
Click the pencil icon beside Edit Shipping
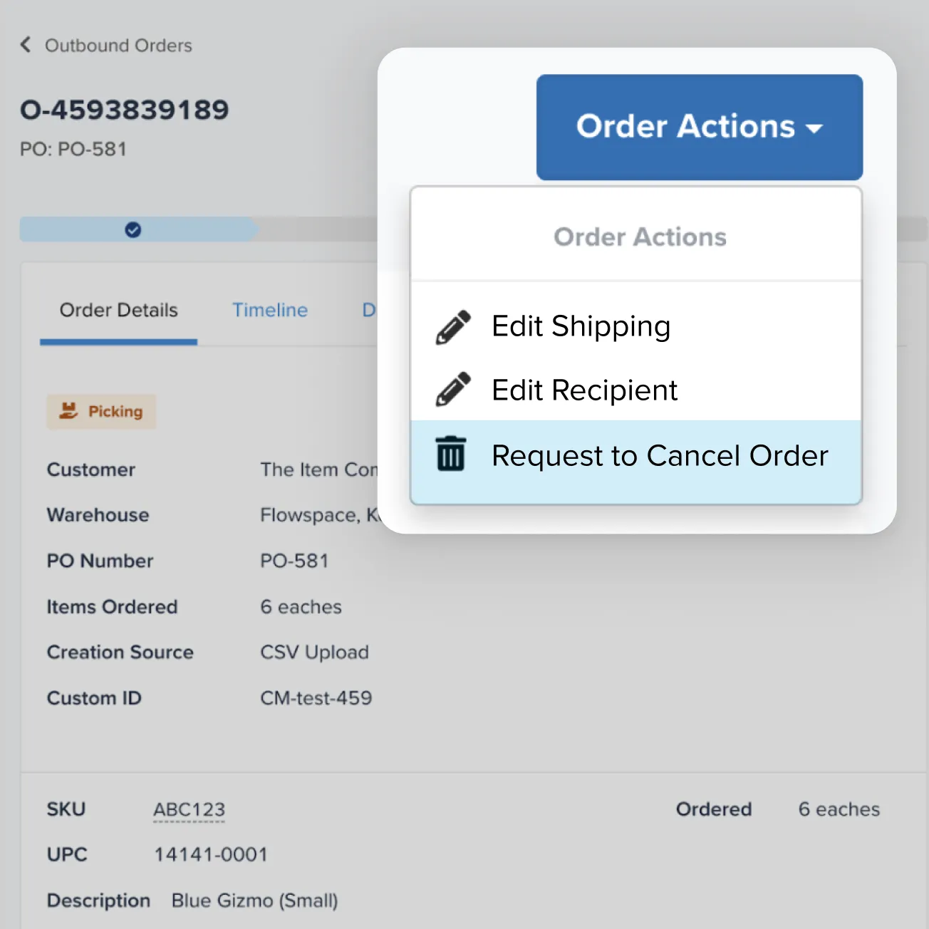click(452, 326)
